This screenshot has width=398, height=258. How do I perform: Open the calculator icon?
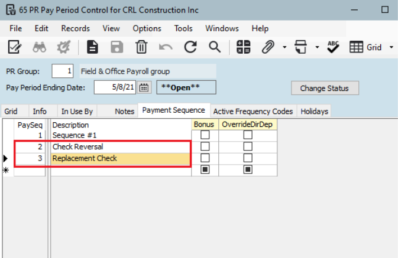coord(244,47)
